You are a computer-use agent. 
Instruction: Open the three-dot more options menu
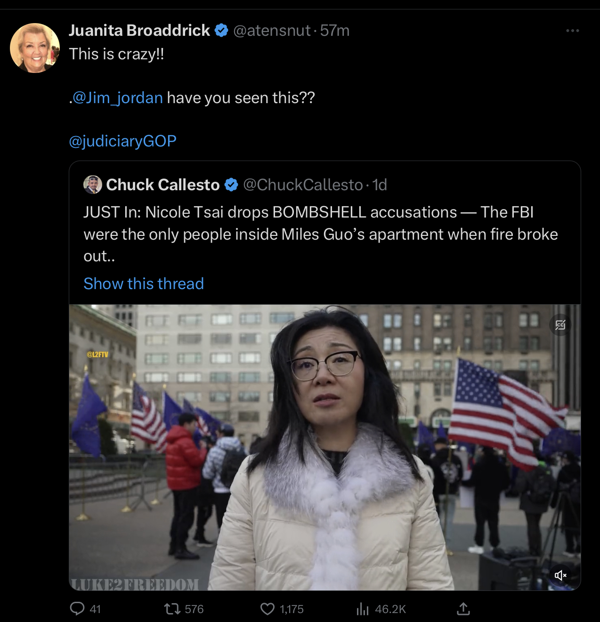click(x=573, y=31)
